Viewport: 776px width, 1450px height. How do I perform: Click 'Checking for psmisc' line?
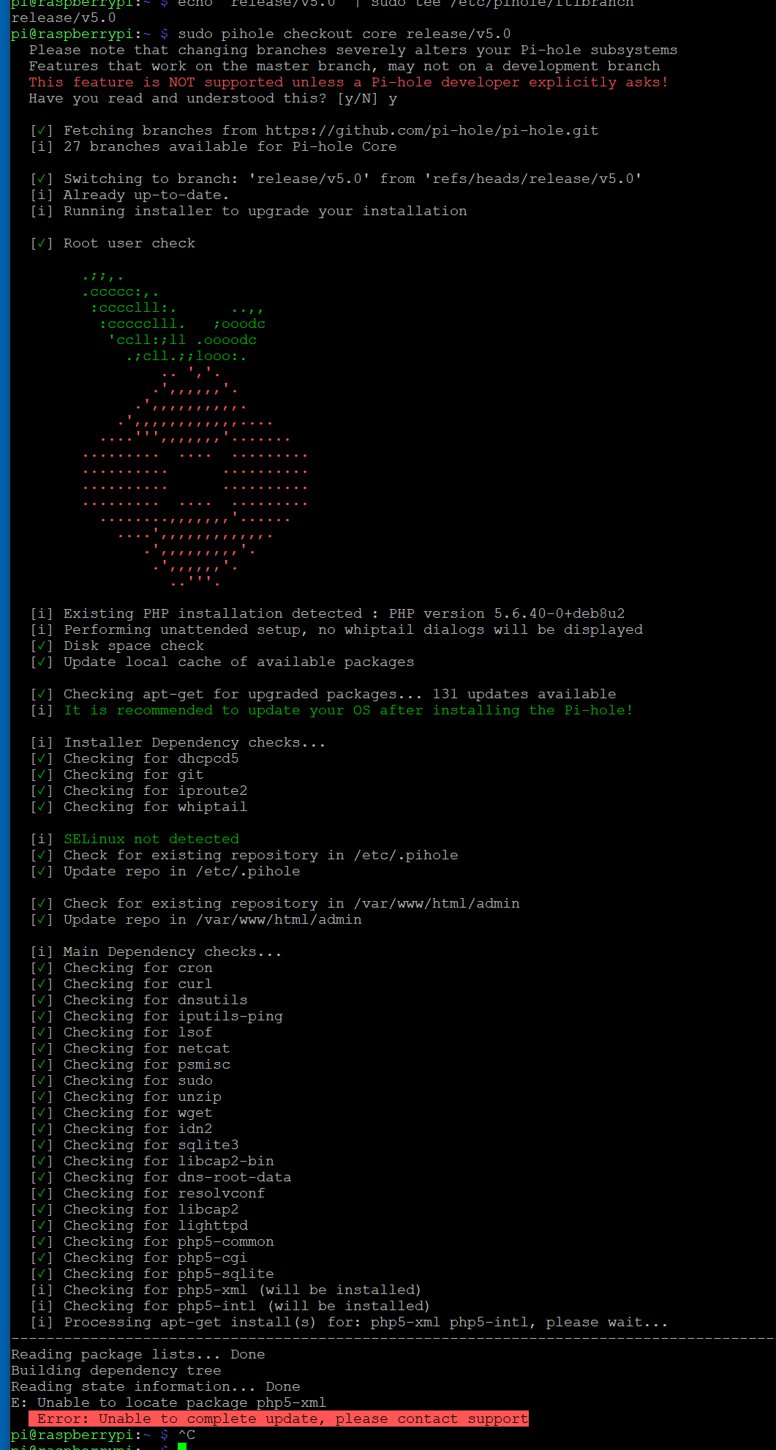pos(130,1064)
